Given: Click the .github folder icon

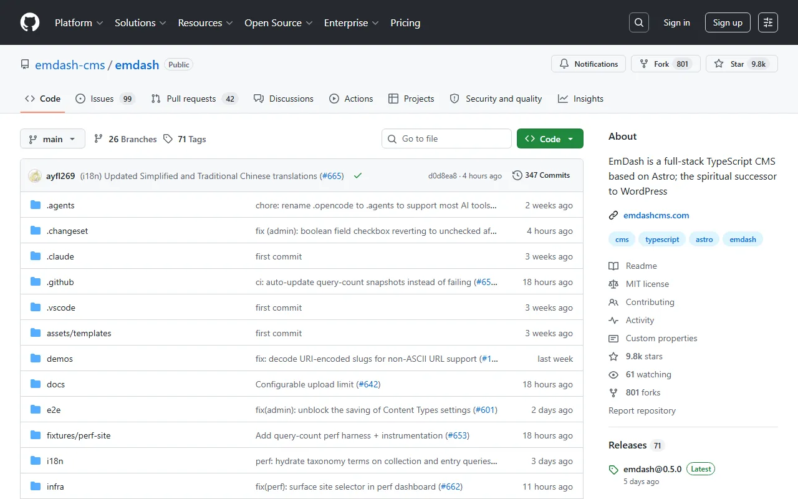Looking at the screenshot, I should [x=36, y=282].
